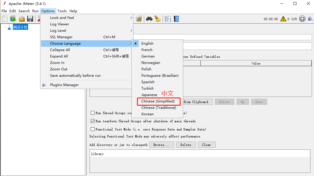Screen dimensions: 314x176
Task: Click the gray remote engine status icon
Action: [302, 19]
